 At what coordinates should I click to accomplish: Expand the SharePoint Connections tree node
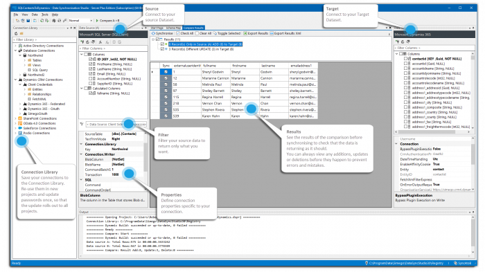pyautogui.click(x=15, y=118)
